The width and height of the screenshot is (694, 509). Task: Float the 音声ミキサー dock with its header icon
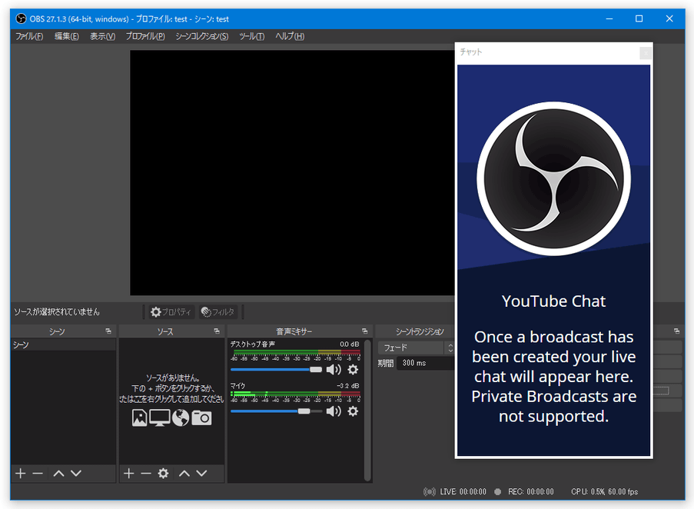(x=365, y=331)
